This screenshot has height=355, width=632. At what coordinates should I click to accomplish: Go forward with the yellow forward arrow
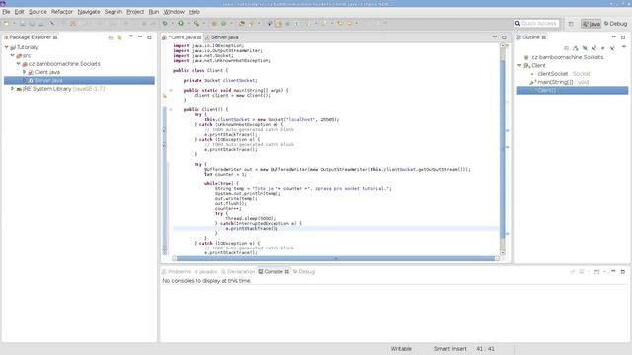[349, 24]
